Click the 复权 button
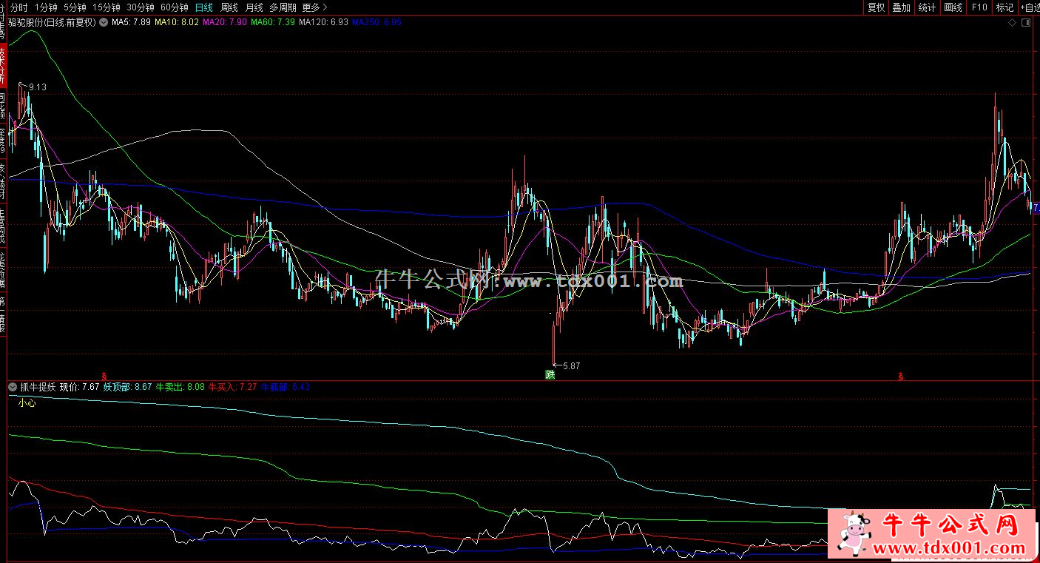The width and height of the screenshot is (1040, 563). click(x=877, y=7)
